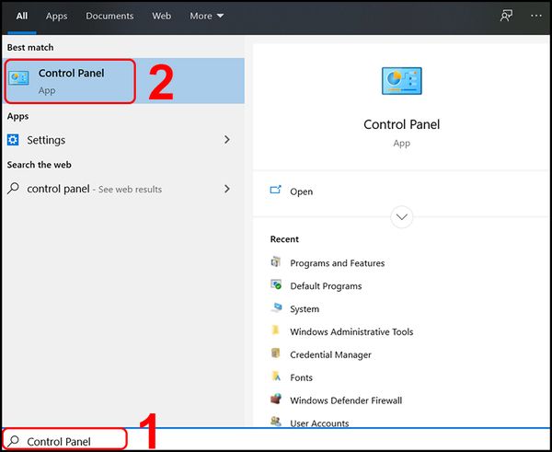Switch to the Documents tab
The width and height of the screenshot is (552, 452).
pyautogui.click(x=109, y=16)
